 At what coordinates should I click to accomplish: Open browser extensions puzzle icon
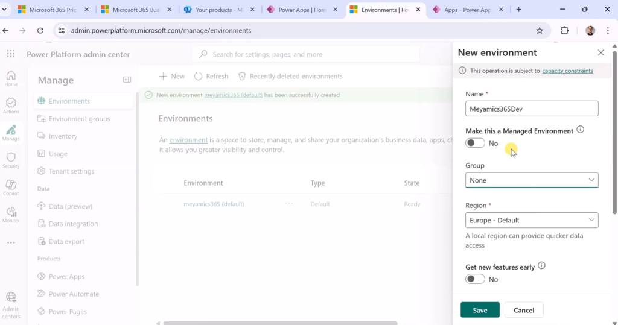pos(564,30)
